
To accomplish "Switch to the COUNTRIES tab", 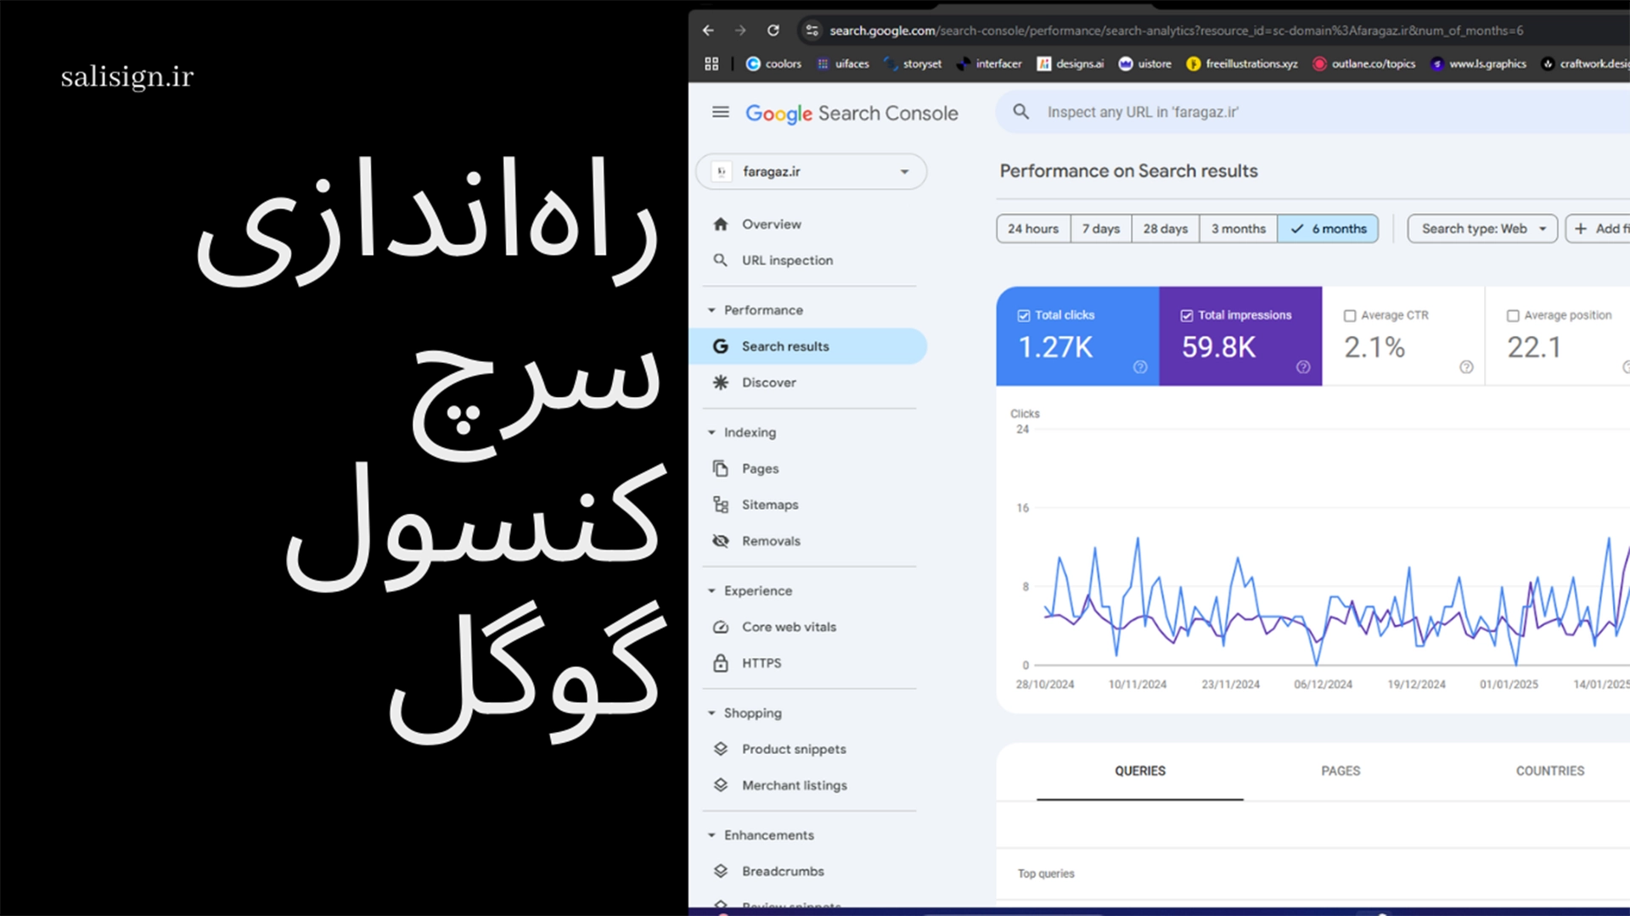I will click(x=1550, y=771).
